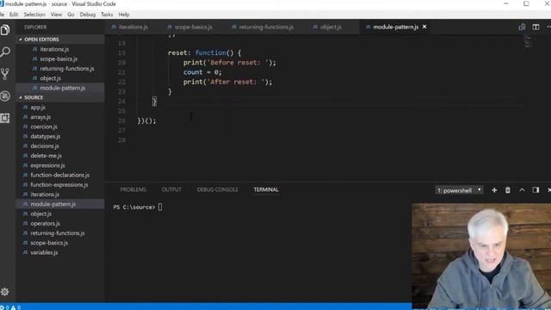Open variables.js in the source folder
The width and height of the screenshot is (551, 310).
click(60, 252)
